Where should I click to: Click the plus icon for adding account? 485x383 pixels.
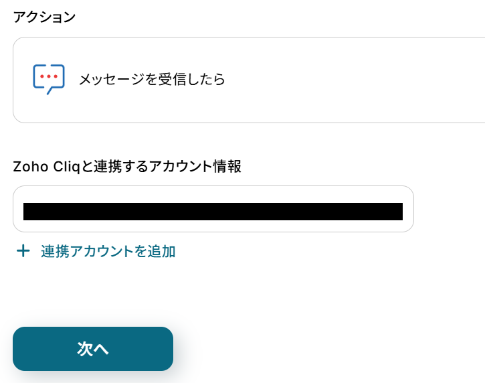23,251
